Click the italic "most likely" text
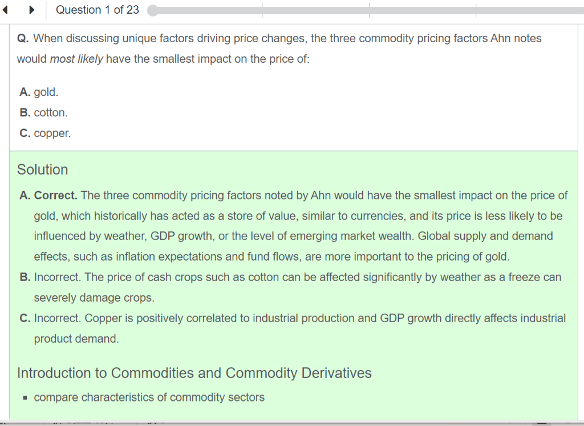Viewport: 584px width, 426px height. 76,59
